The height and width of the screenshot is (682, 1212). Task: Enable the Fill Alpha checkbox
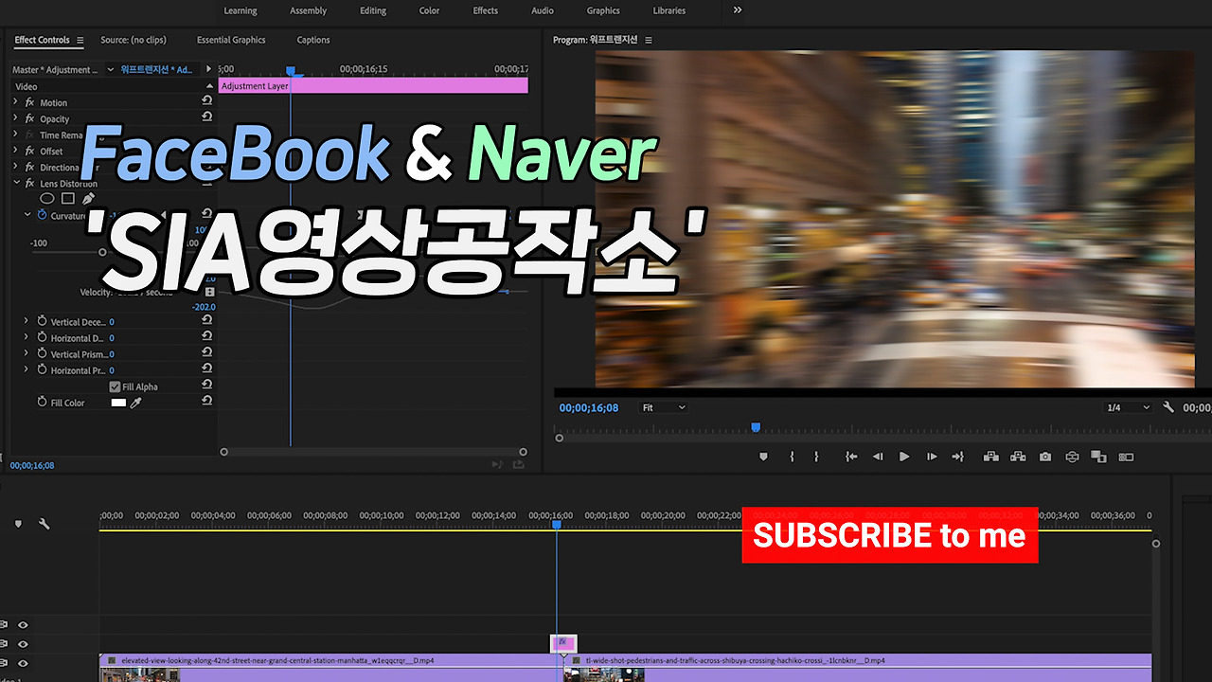point(116,386)
